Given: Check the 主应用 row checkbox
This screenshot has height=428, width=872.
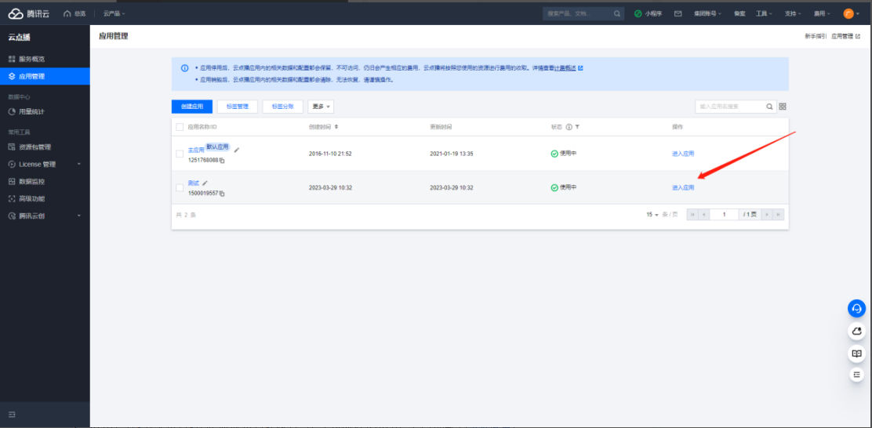Looking at the screenshot, I should coord(180,154).
